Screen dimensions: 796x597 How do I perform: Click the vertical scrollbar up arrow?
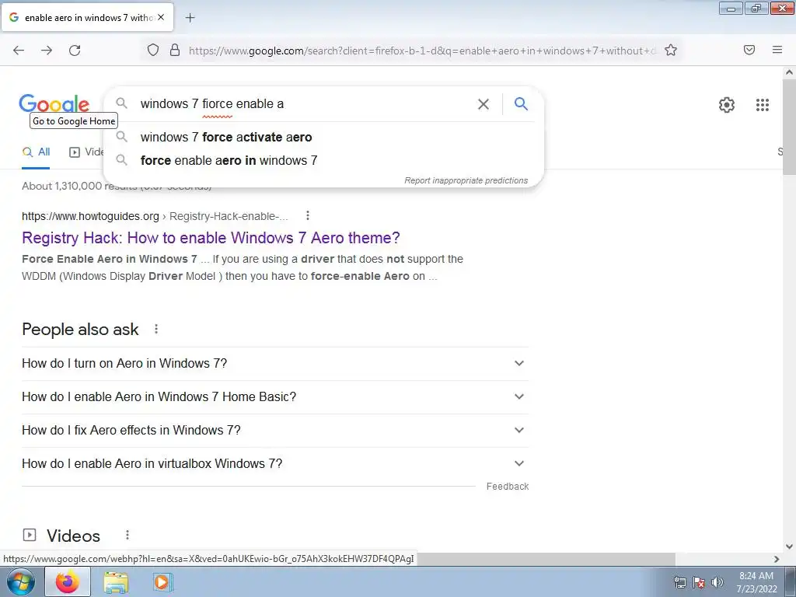[789, 72]
